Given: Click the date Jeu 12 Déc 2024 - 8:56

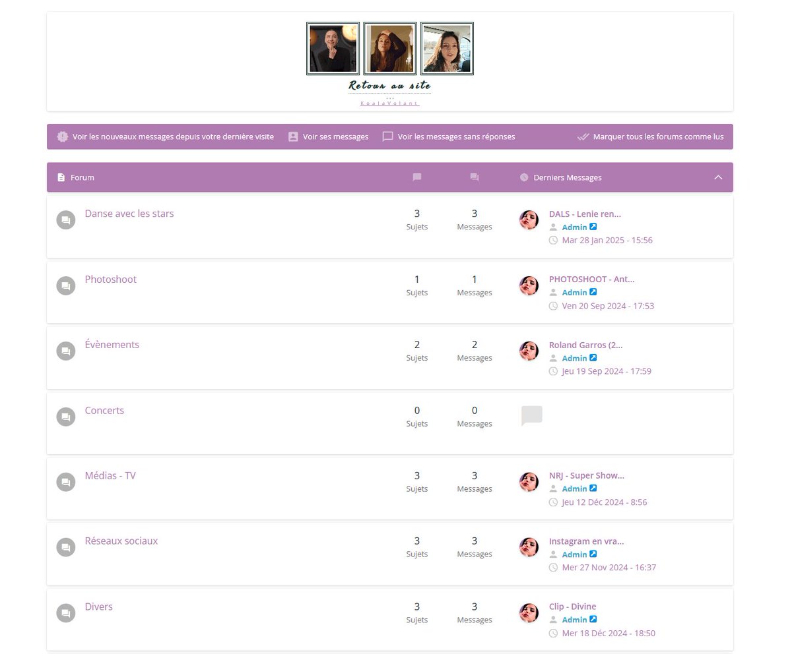Looking at the screenshot, I should 605,502.
